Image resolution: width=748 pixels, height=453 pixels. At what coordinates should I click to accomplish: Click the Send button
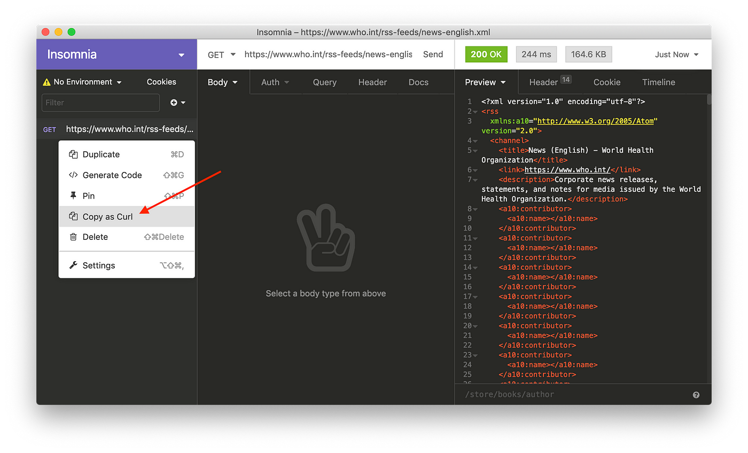433,54
